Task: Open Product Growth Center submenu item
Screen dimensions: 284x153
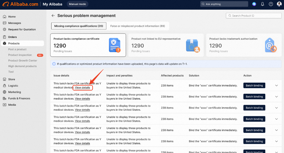Action: pos(22,60)
